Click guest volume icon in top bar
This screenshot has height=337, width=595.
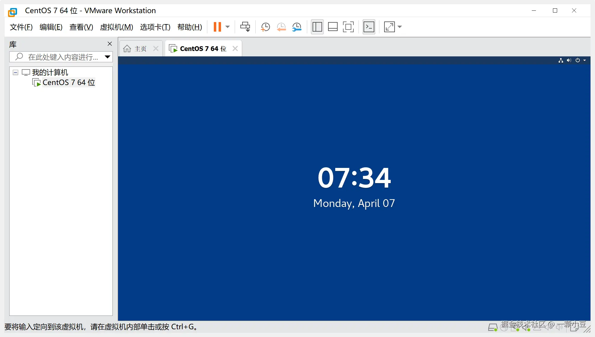[569, 60]
